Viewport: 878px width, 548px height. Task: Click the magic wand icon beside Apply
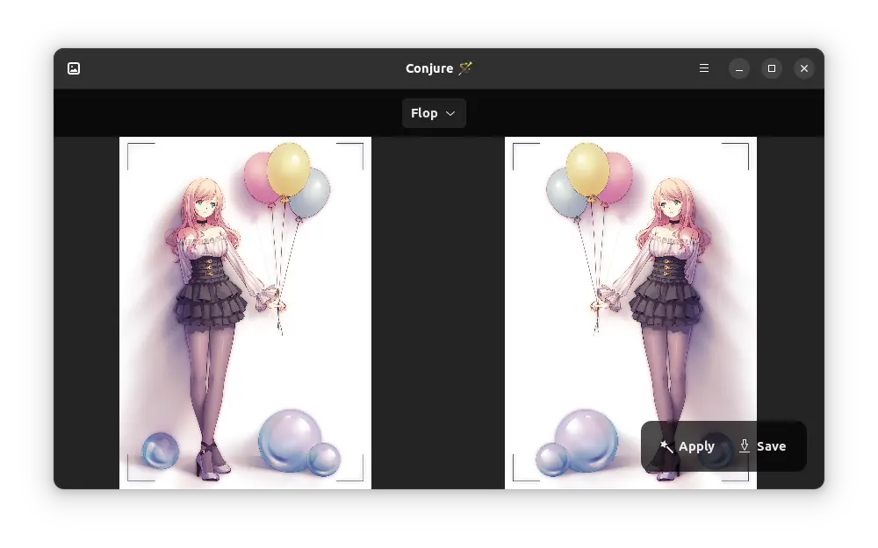[x=666, y=446]
